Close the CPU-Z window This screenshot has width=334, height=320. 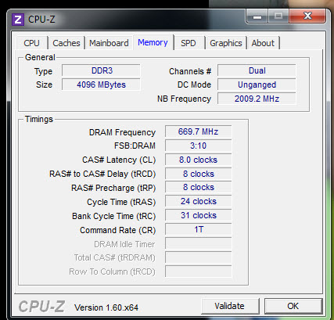tap(307, 16)
